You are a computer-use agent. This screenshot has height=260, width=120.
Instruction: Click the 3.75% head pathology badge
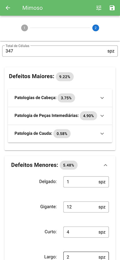coord(66,98)
